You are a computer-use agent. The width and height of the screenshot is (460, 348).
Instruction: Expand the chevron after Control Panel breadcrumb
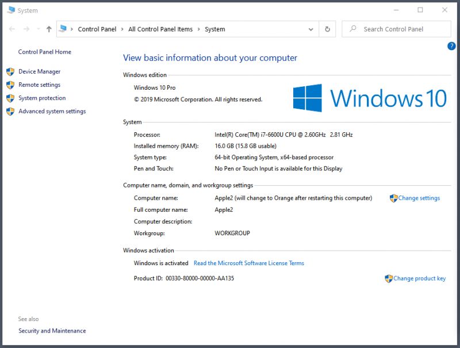(x=122, y=29)
